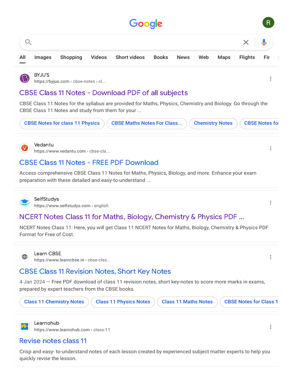Open three-dot menu for Vedantu result
Screen dimensions: 292x389
pyautogui.click(x=270, y=148)
